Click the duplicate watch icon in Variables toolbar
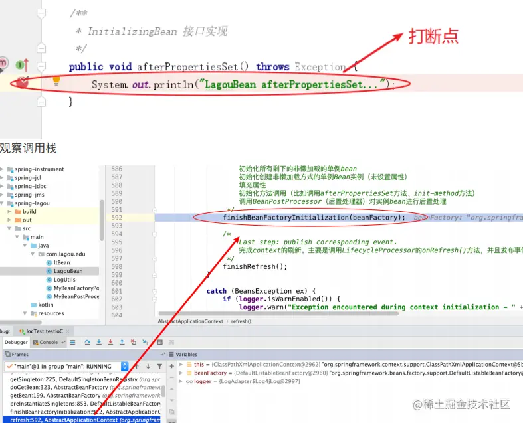 171,412
